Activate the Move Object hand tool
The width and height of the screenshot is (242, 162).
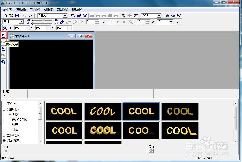tap(73, 15)
